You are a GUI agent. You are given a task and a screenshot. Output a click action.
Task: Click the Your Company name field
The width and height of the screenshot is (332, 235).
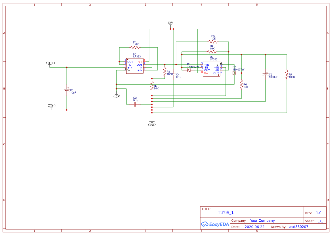pyautogui.click(x=262, y=220)
